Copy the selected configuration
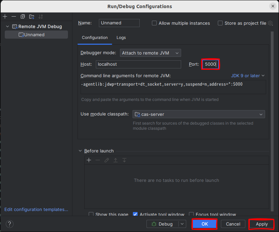 [23, 17]
